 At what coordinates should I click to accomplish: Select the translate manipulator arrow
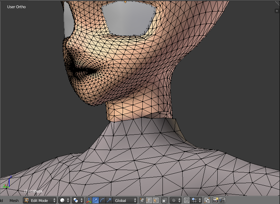pos(96,201)
